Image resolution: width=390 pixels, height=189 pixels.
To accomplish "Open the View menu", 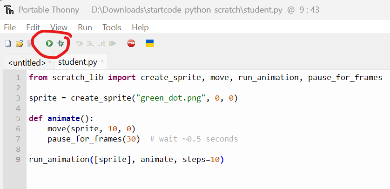I will [59, 27].
